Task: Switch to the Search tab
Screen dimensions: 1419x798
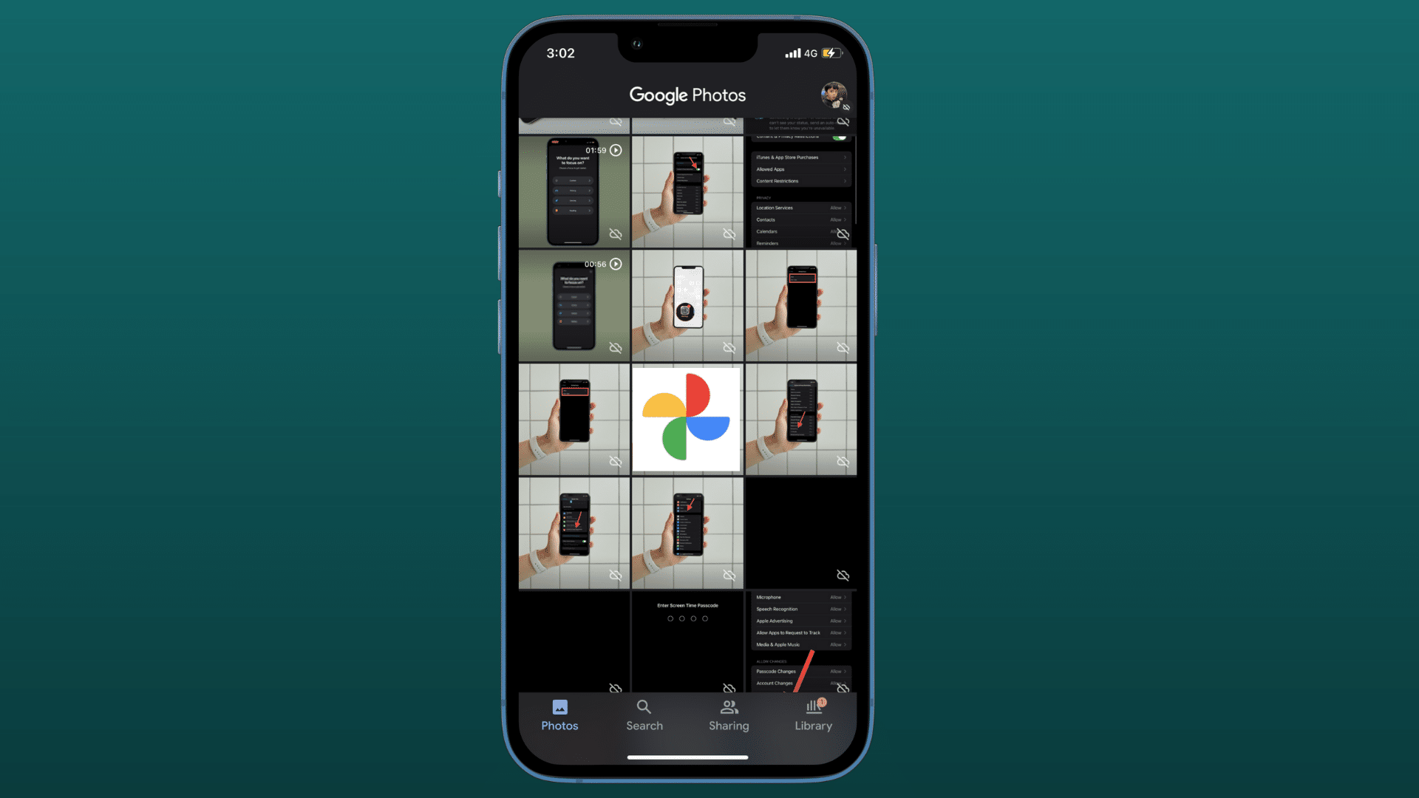Action: (x=644, y=713)
